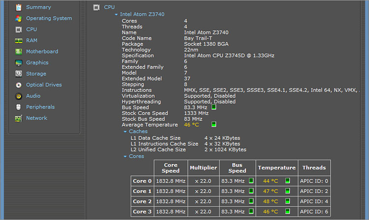Click the Virtualization 'Supported, Disabled' value
This screenshot has width=369, height=220.
coord(210,96)
